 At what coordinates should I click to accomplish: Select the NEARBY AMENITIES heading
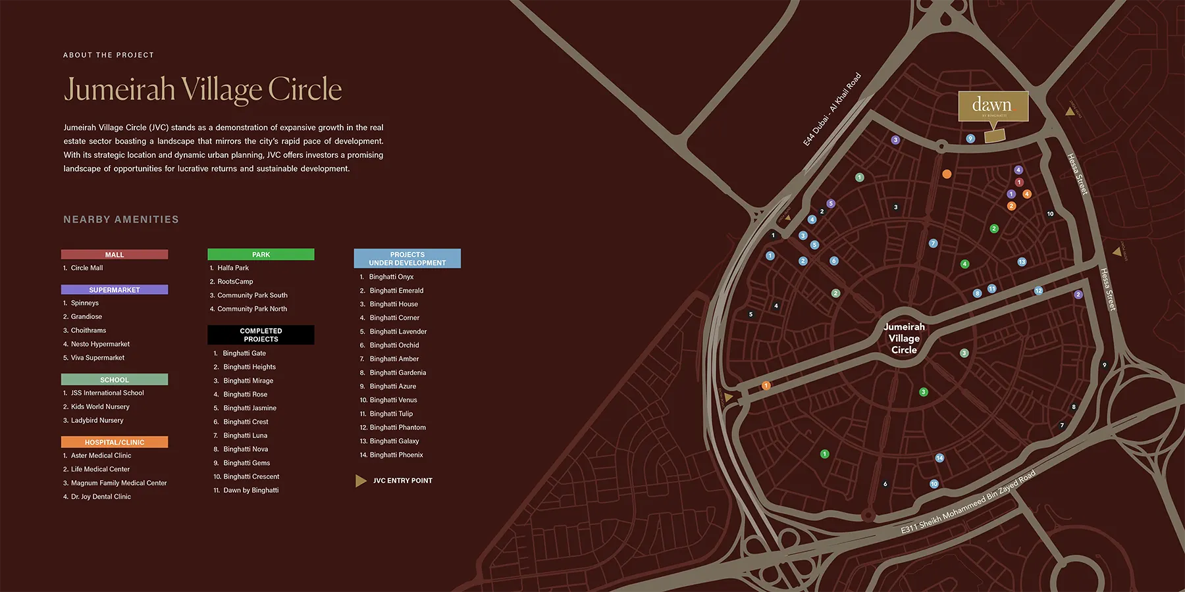pyautogui.click(x=120, y=219)
